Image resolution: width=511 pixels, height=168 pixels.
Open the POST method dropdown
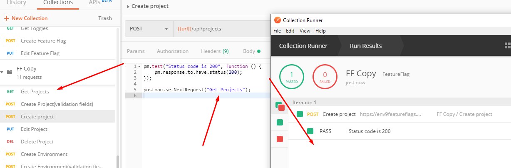[149, 29]
